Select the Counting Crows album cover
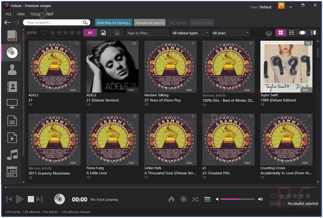 click(x=286, y=140)
